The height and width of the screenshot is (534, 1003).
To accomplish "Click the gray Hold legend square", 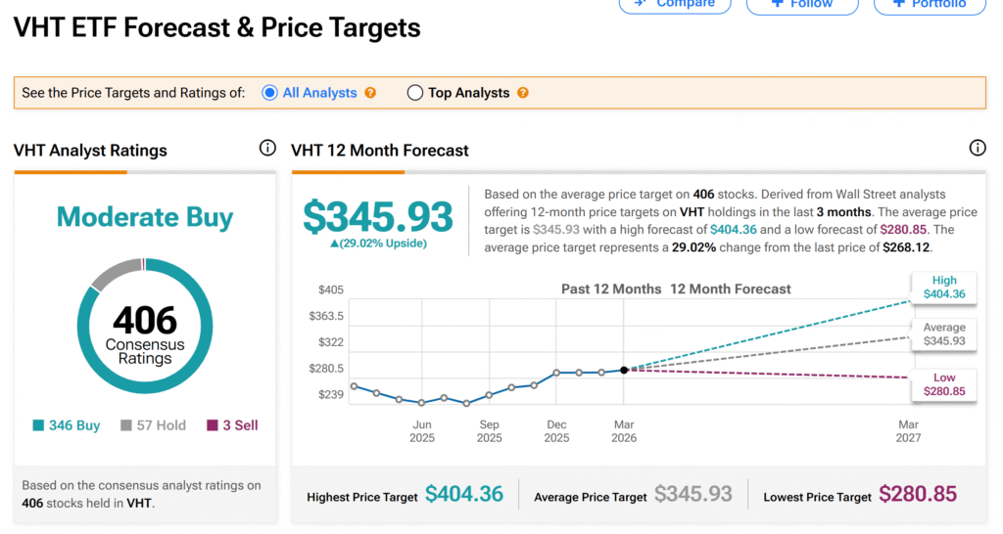I will click(x=126, y=425).
